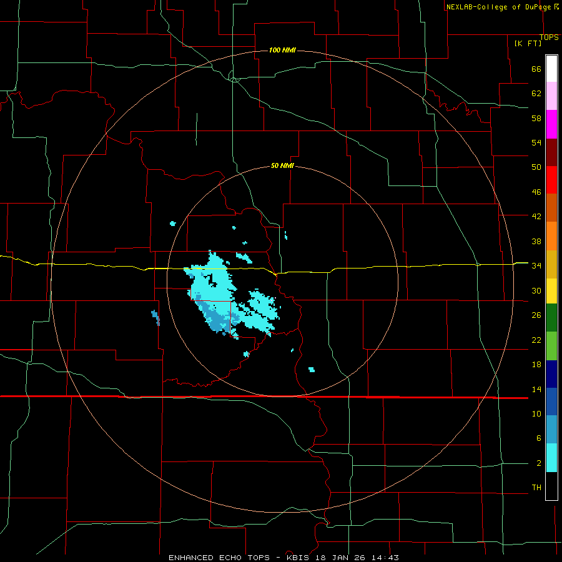Click the 50 NMI range ring label

[282, 165]
